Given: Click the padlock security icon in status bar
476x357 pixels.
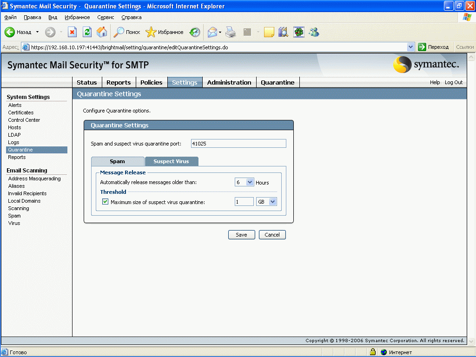Looking at the screenshot, I should [373, 352].
